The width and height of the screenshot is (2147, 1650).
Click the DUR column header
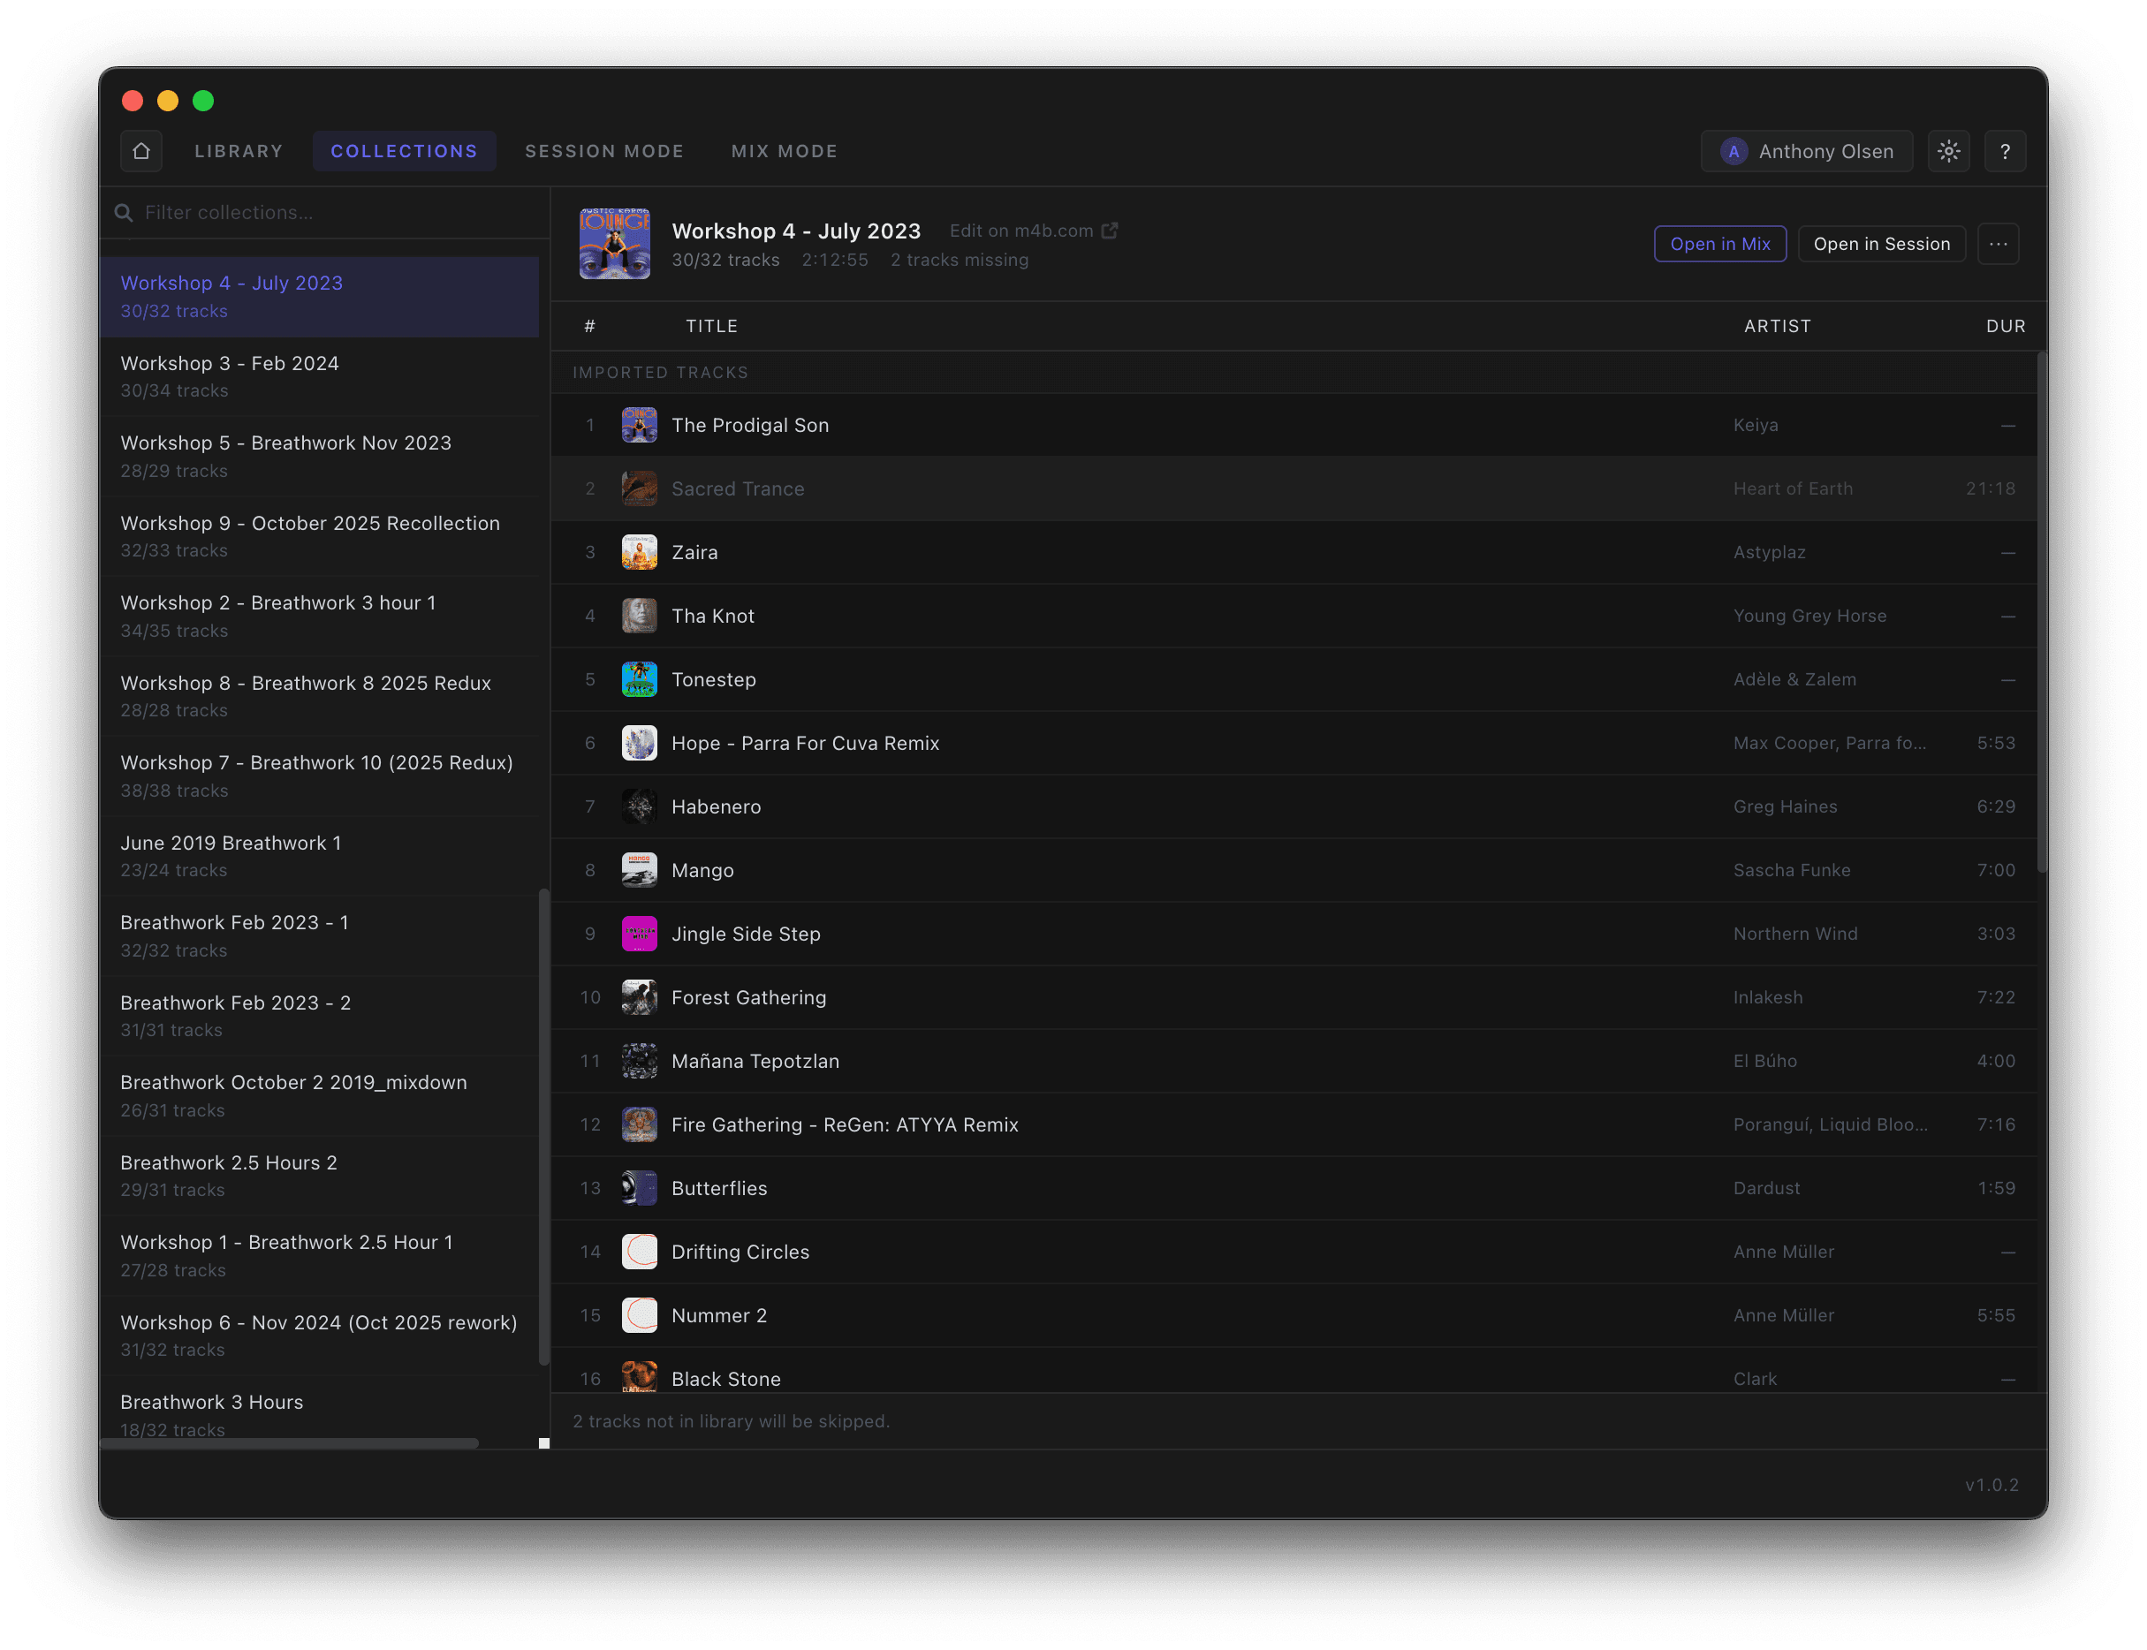(2005, 326)
